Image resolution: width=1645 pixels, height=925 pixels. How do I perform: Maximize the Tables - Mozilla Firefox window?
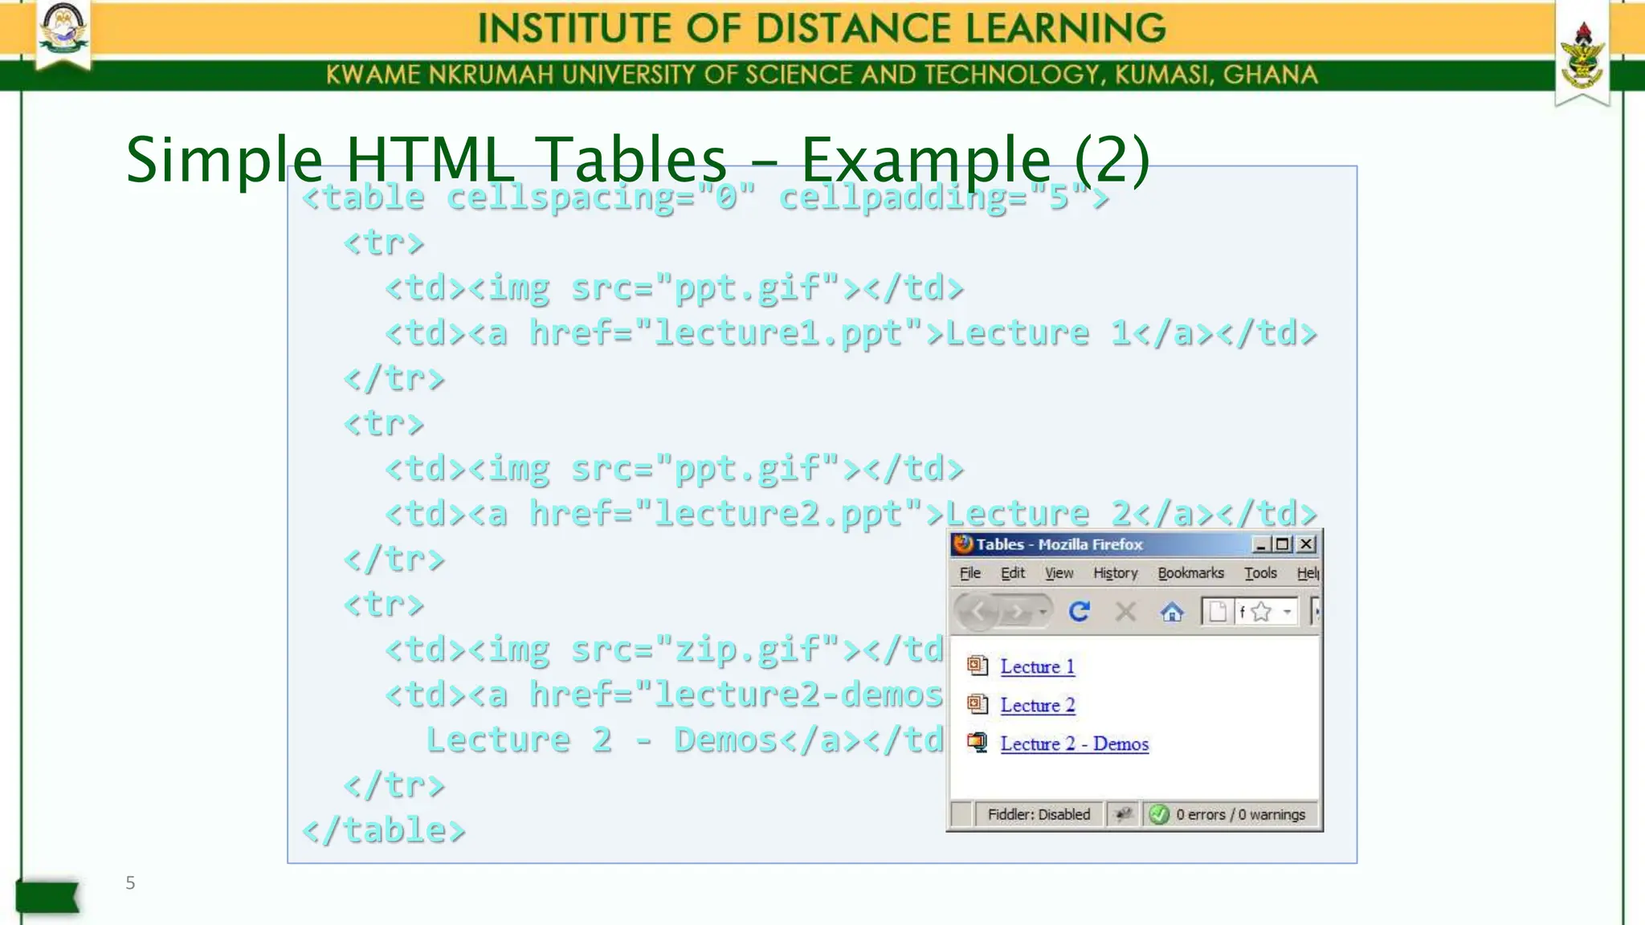(x=1283, y=544)
